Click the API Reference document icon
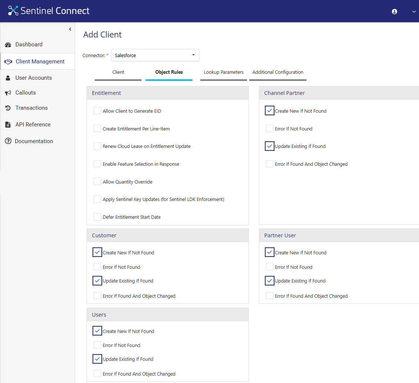419x383 pixels. tap(8, 125)
